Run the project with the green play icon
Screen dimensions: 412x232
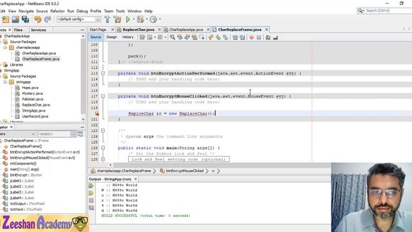click(x=128, y=19)
